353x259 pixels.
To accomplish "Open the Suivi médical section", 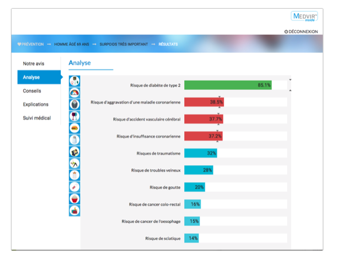I will click(36, 118).
